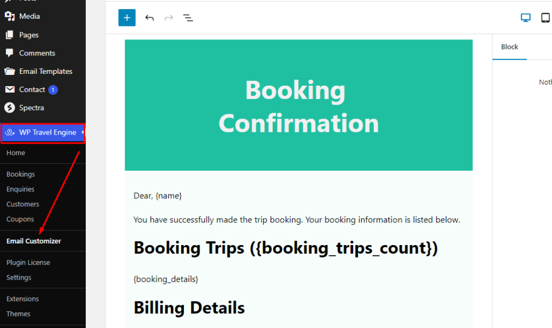
Task: Open the document List View icon
Action: (x=188, y=18)
